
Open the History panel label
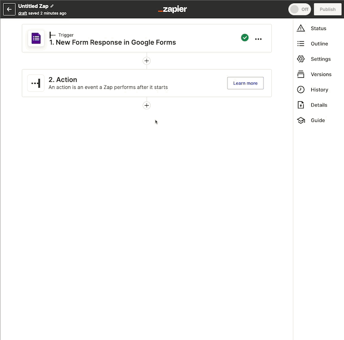pyautogui.click(x=319, y=90)
